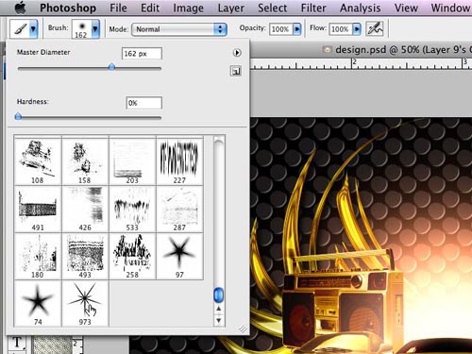Collapse the brush preset picker arrow
The width and height of the screenshot is (472, 354).
click(95, 29)
